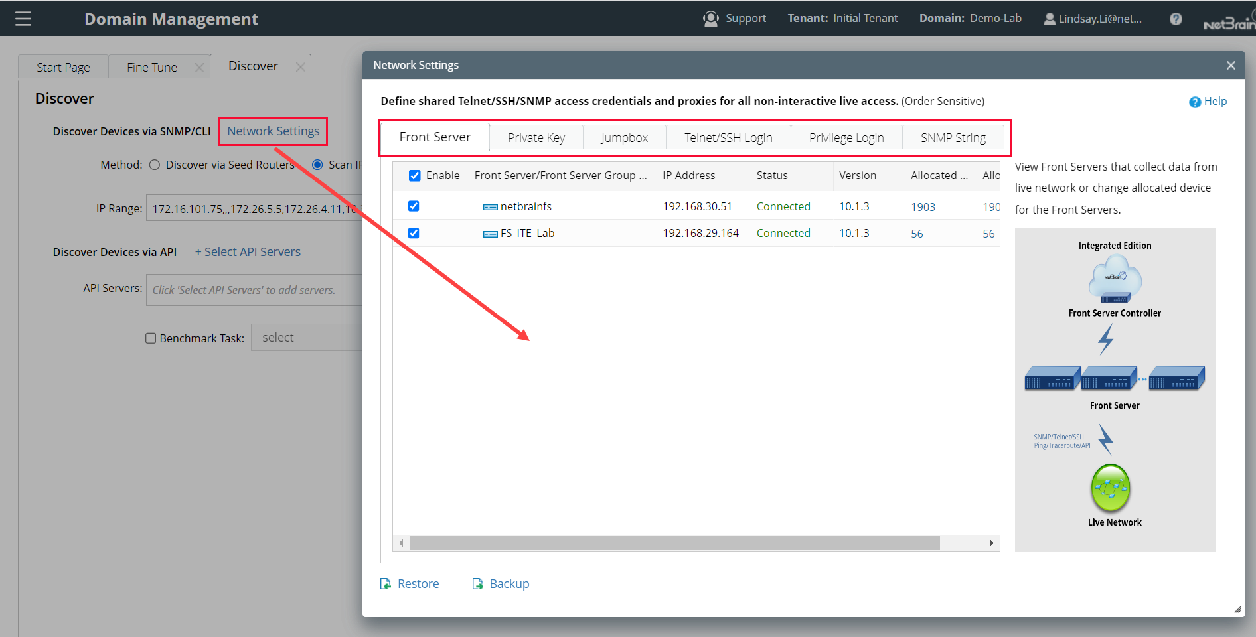Open the Jumpbox tab
Image resolution: width=1256 pixels, height=637 pixels.
point(625,138)
